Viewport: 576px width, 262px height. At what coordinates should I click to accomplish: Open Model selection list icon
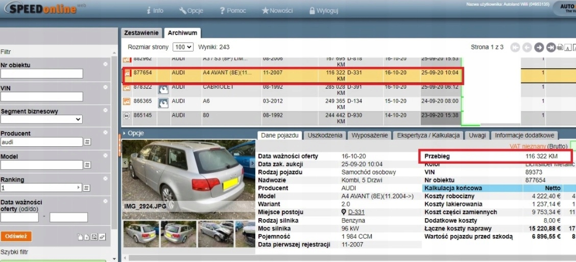(87, 165)
